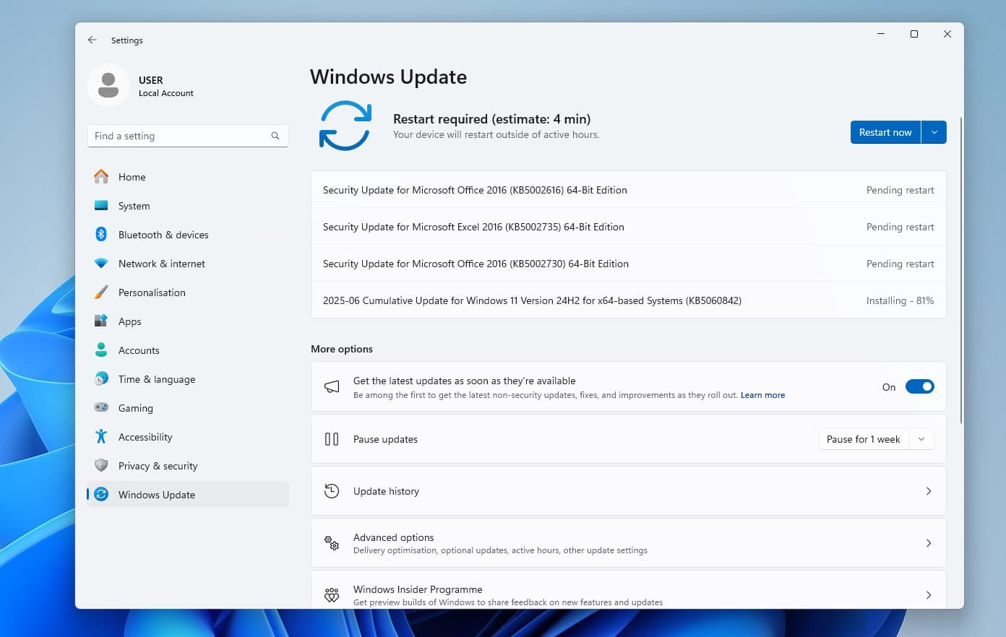Click the search magnifier icon in Find a setting
The width and height of the screenshot is (1006, 637).
tap(275, 136)
